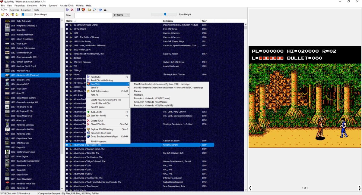
Task: Click the heart favourites toolbar icon
Action: click(x=83, y=10)
